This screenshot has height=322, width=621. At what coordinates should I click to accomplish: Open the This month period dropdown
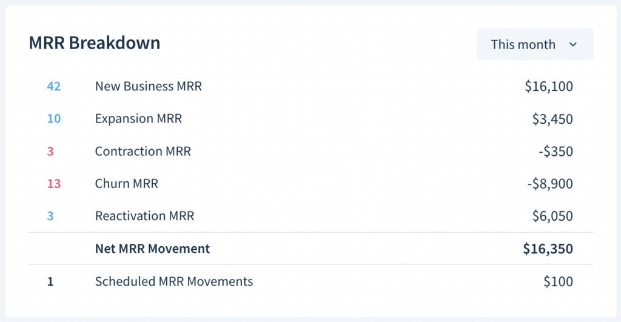tap(535, 44)
